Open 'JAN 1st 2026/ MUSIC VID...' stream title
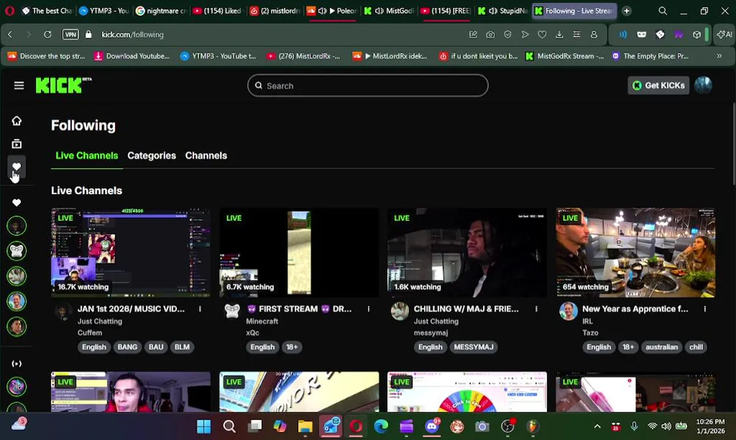Viewport: 736px width, 440px height. point(131,309)
